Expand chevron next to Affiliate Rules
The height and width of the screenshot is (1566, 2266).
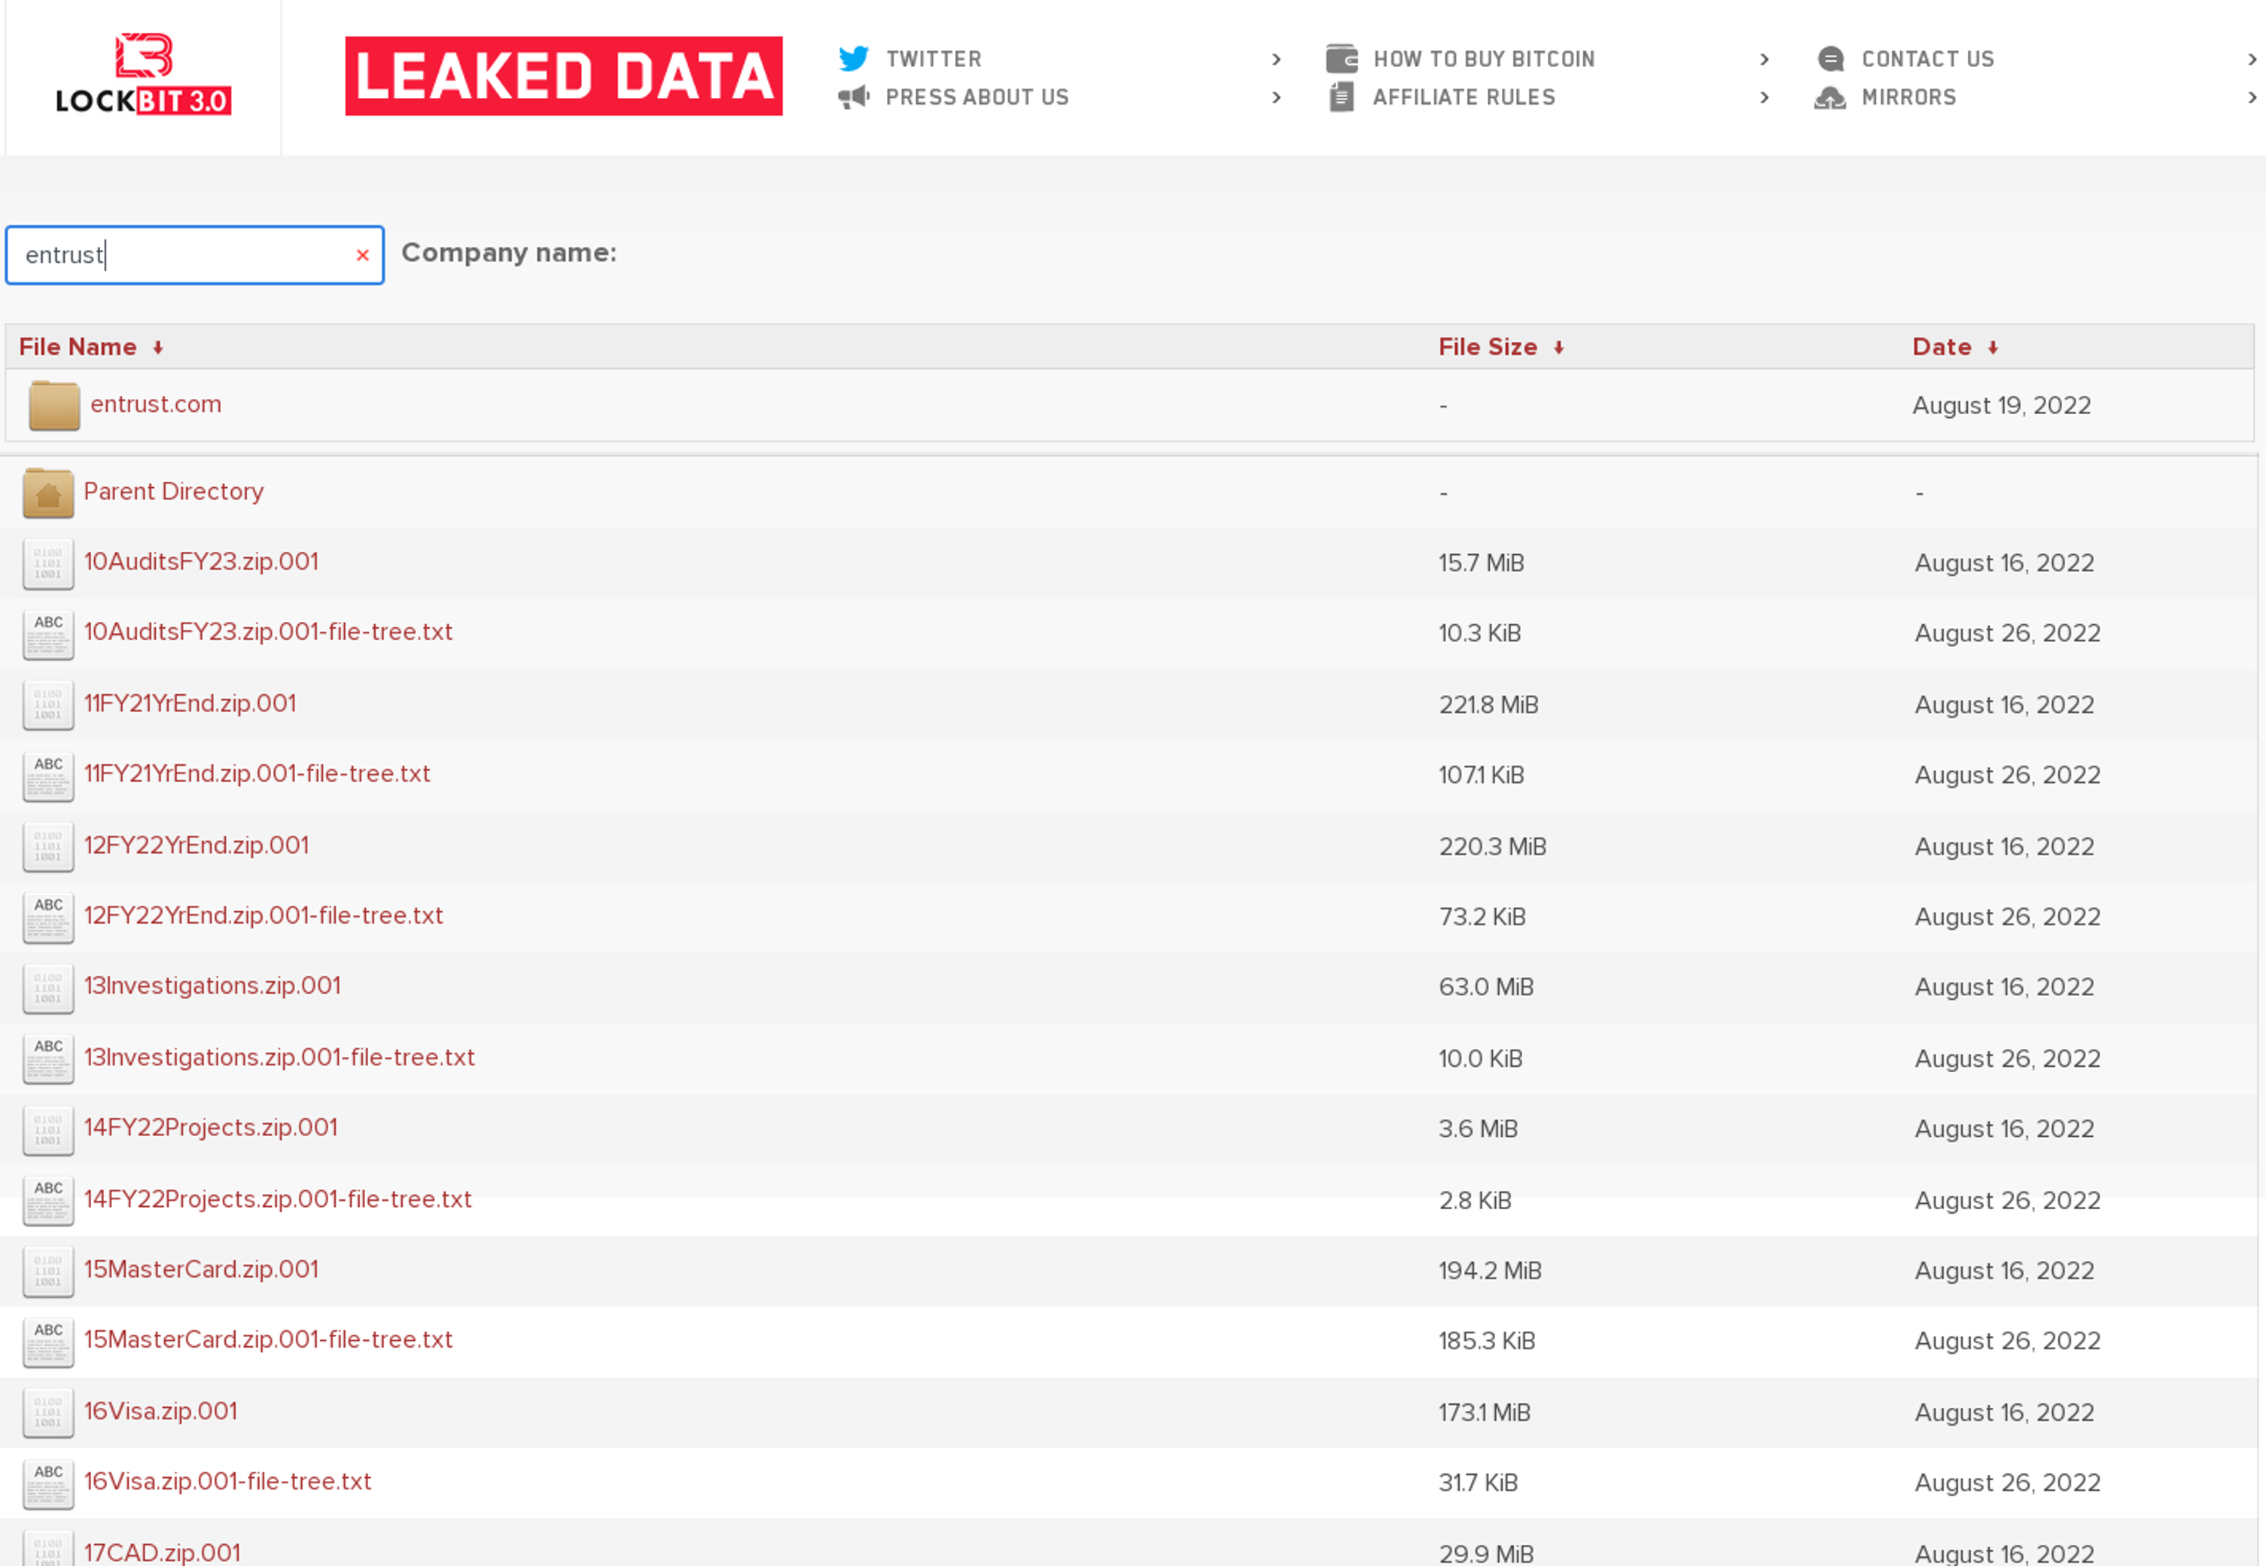(1765, 97)
